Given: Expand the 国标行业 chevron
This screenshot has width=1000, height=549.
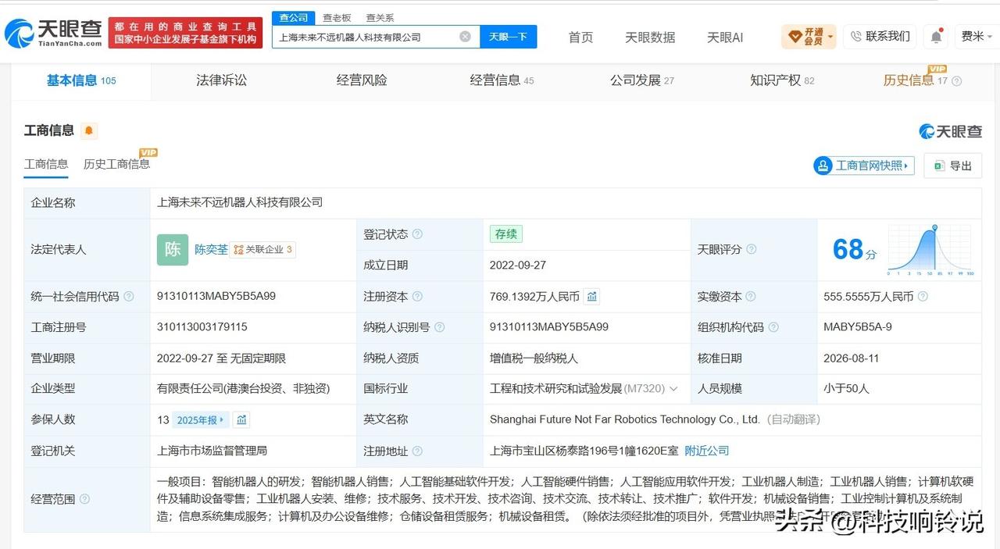Looking at the screenshot, I should [x=674, y=389].
